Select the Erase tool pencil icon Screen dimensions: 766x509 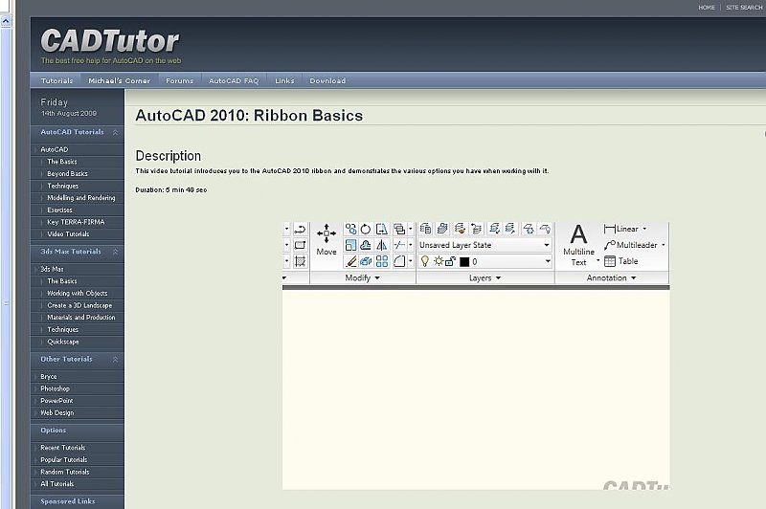pyautogui.click(x=350, y=261)
